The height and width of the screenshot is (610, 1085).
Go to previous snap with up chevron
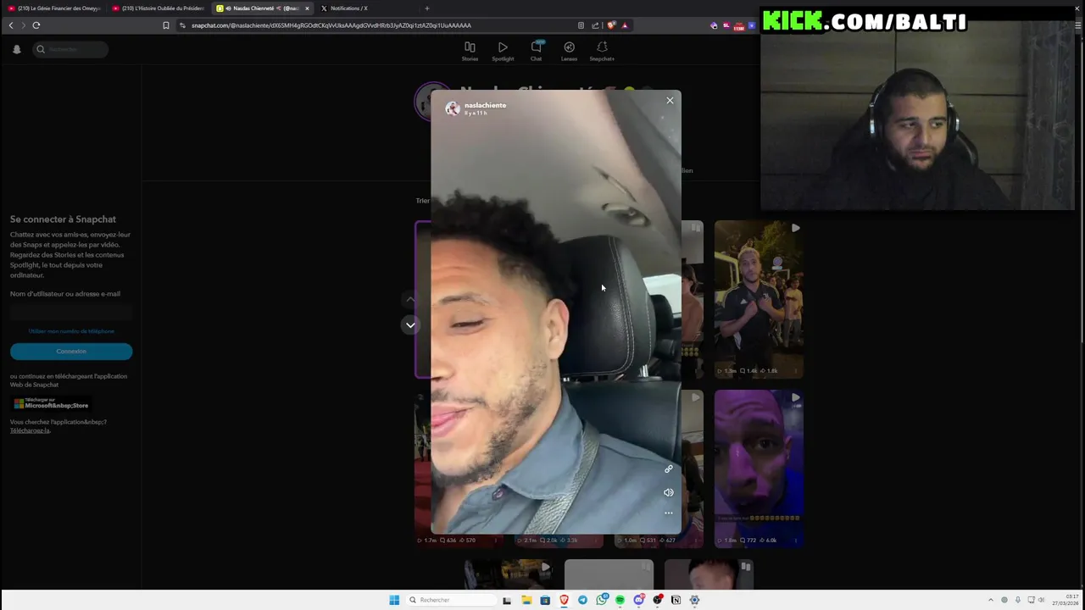coord(410,299)
